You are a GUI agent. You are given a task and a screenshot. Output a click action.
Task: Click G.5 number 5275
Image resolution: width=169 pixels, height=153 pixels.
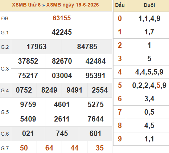click(95, 105)
